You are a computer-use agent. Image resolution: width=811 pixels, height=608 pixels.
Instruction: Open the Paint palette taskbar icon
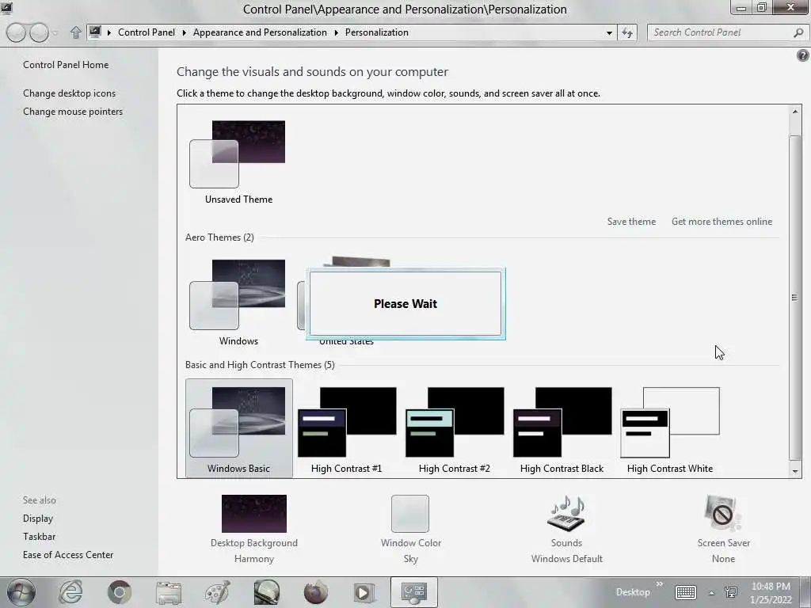coord(218,592)
